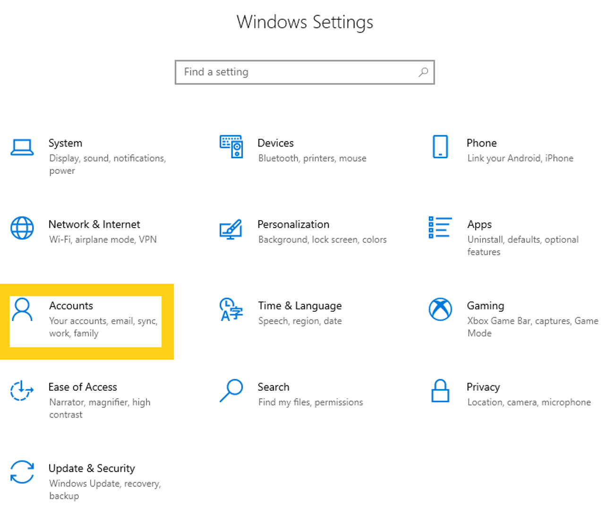Open the Gaming title
The width and height of the screenshot is (615, 513).
[486, 306]
